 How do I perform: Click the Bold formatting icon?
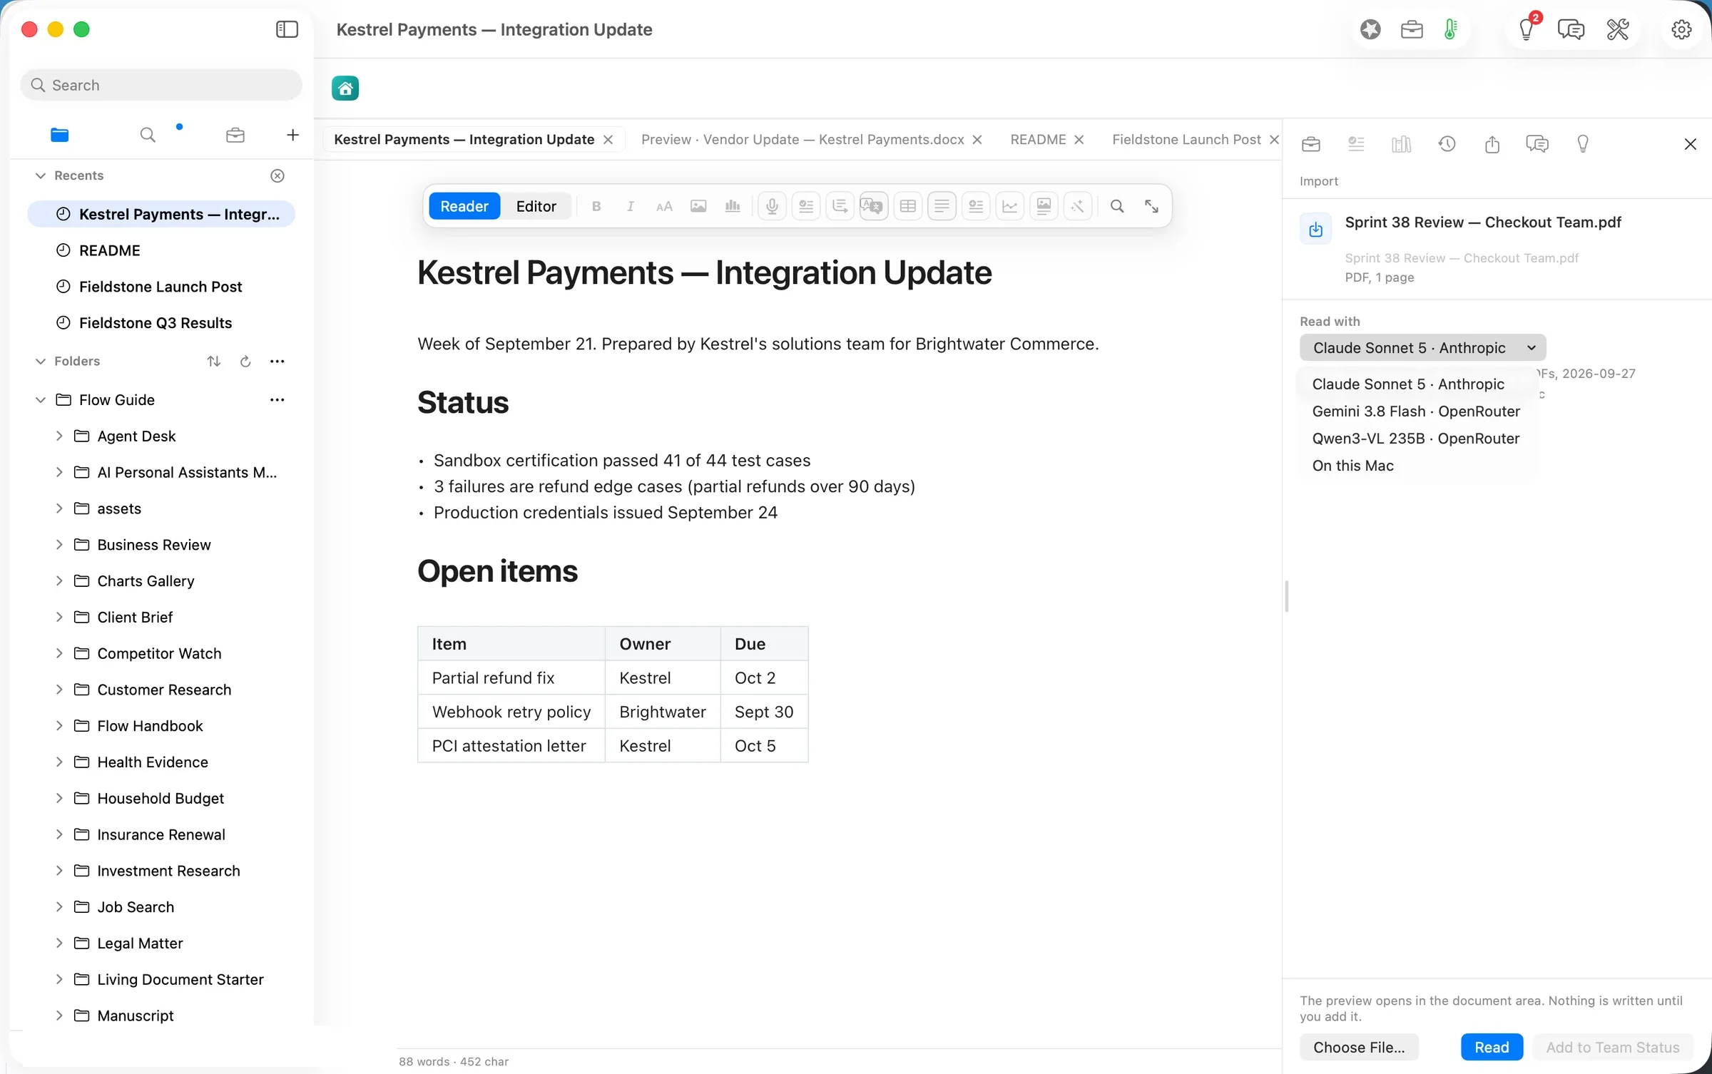click(x=596, y=206)
